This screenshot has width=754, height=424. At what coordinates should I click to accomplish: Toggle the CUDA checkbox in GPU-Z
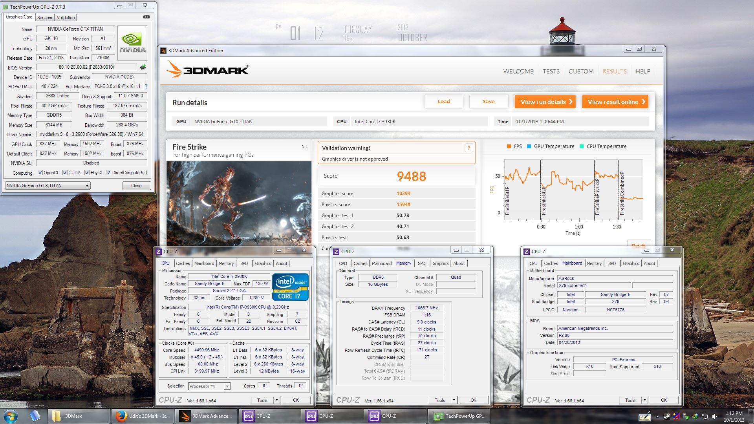coord(65,173)
